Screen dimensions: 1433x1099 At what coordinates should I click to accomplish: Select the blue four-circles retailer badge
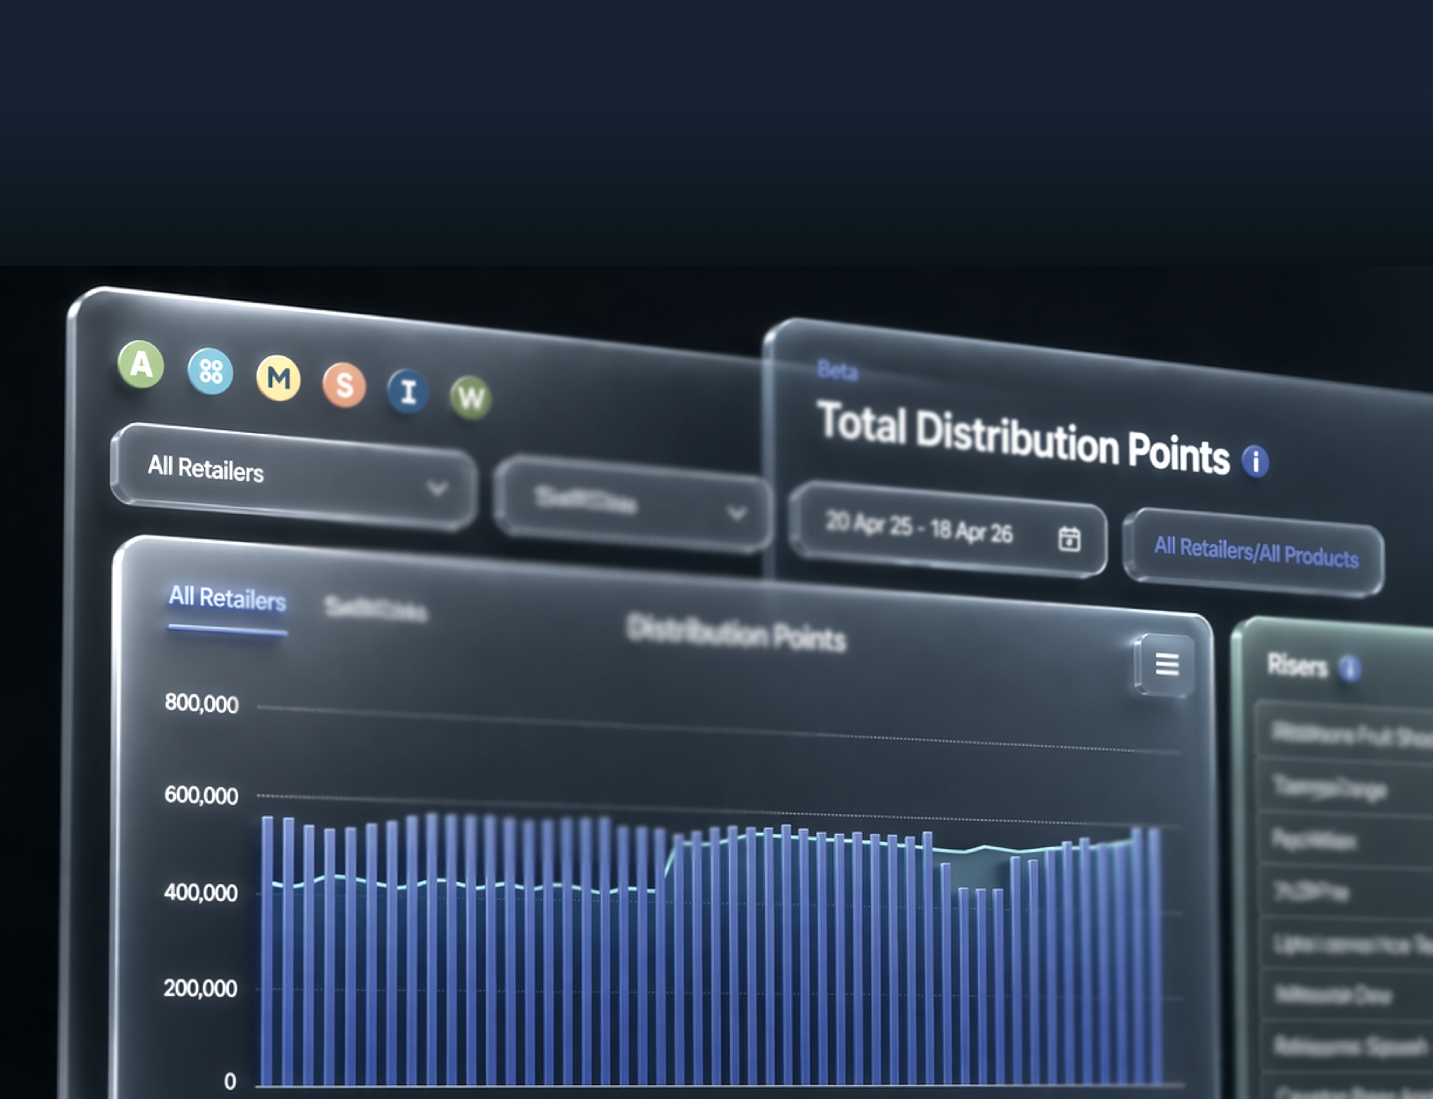click(x=210, y=371)
